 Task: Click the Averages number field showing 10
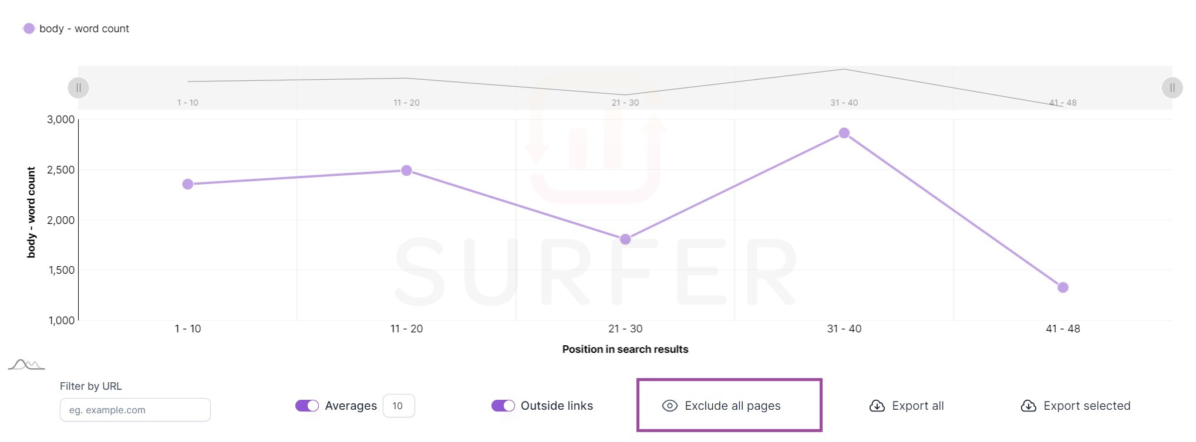coord(399,406)
